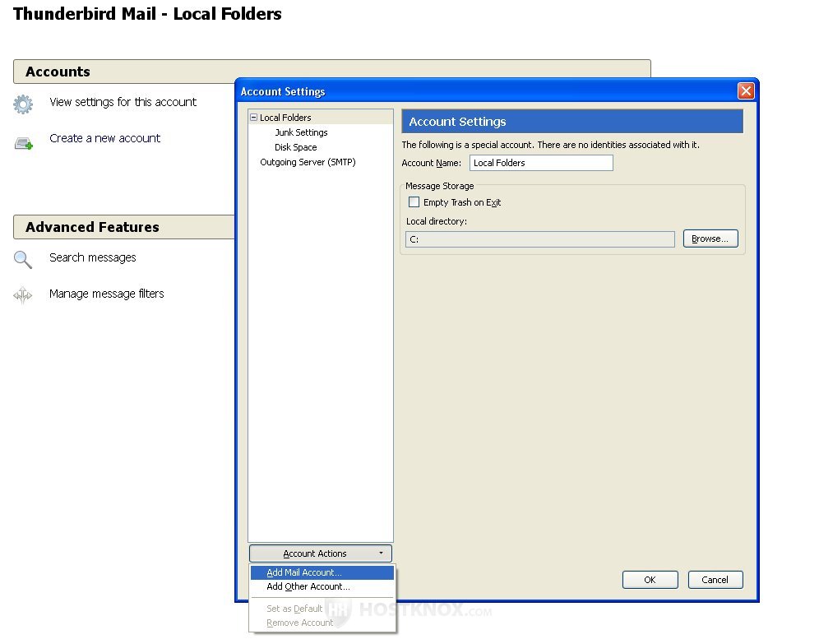Viewport: 819px width, 639px height.
Task: Click the gear icon for account settings
Action: (x=23, y=104)
